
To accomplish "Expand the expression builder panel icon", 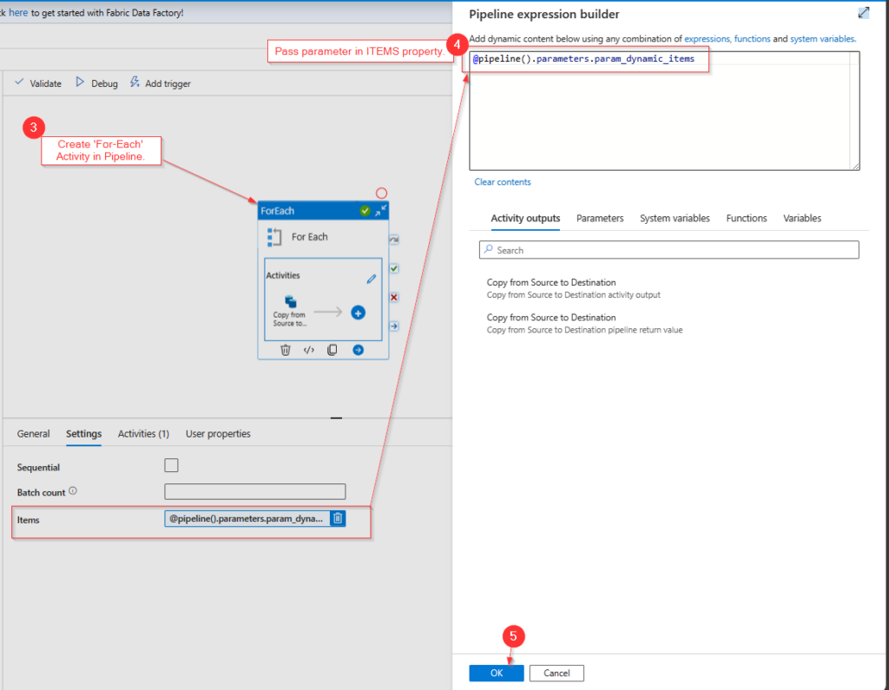I will [864, 13].
